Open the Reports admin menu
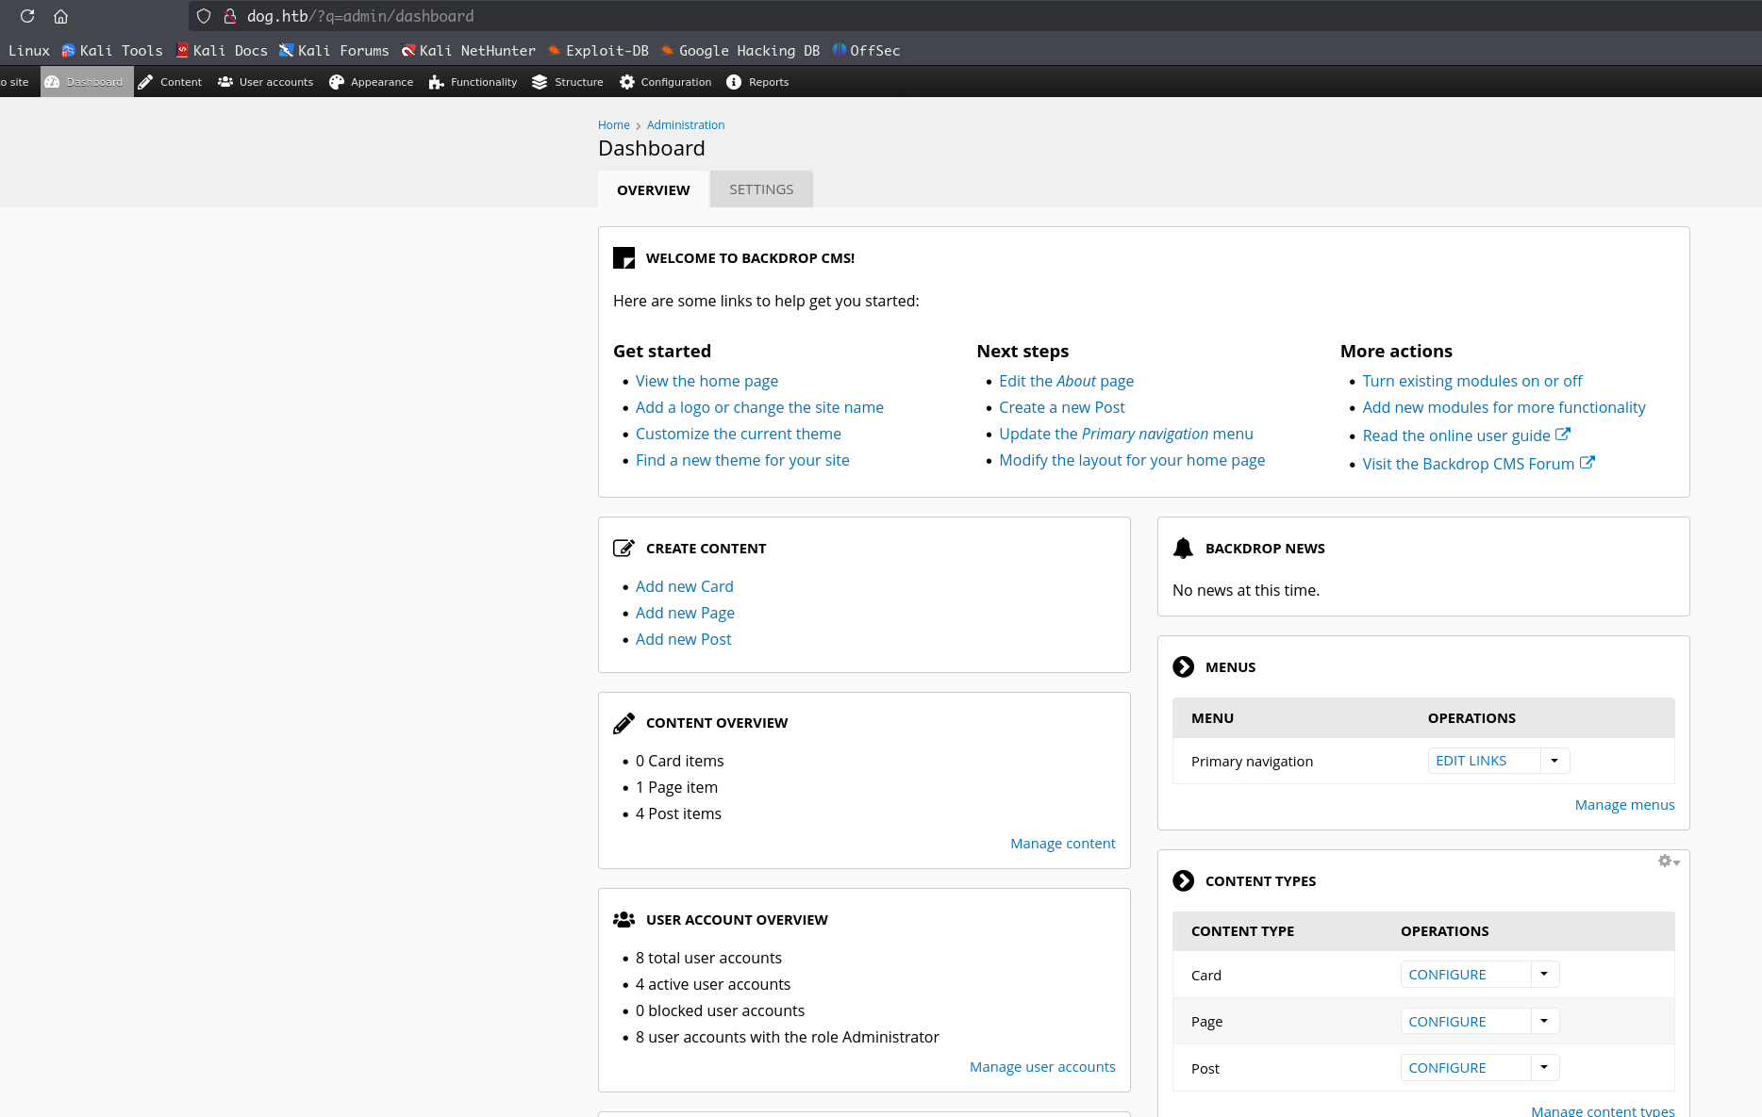1762x1117 pixels. [758, 82]
